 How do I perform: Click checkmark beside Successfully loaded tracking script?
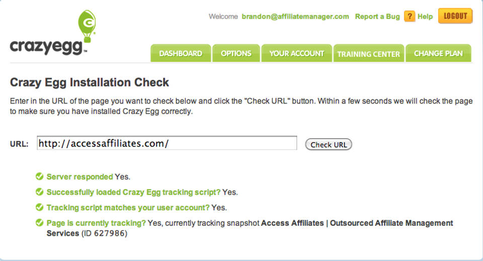coord(39,192)
